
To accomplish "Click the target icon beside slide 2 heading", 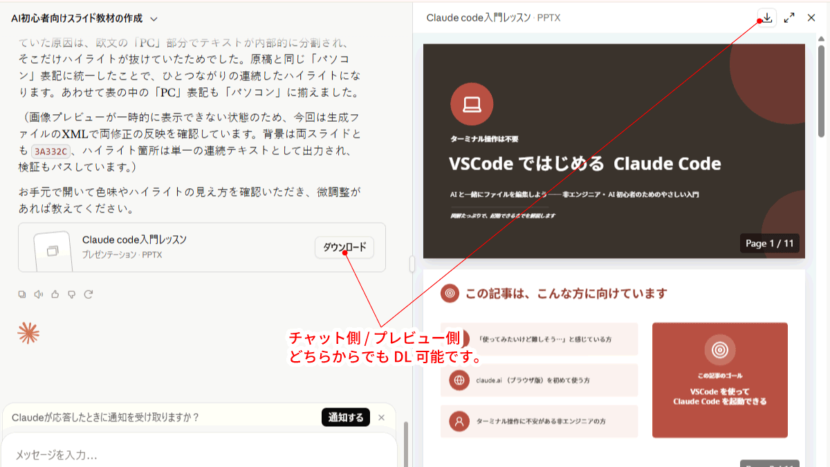I will (450, 293).
